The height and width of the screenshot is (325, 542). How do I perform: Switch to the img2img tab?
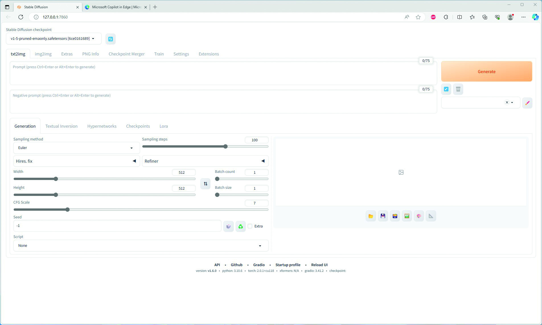pos(43,54)
